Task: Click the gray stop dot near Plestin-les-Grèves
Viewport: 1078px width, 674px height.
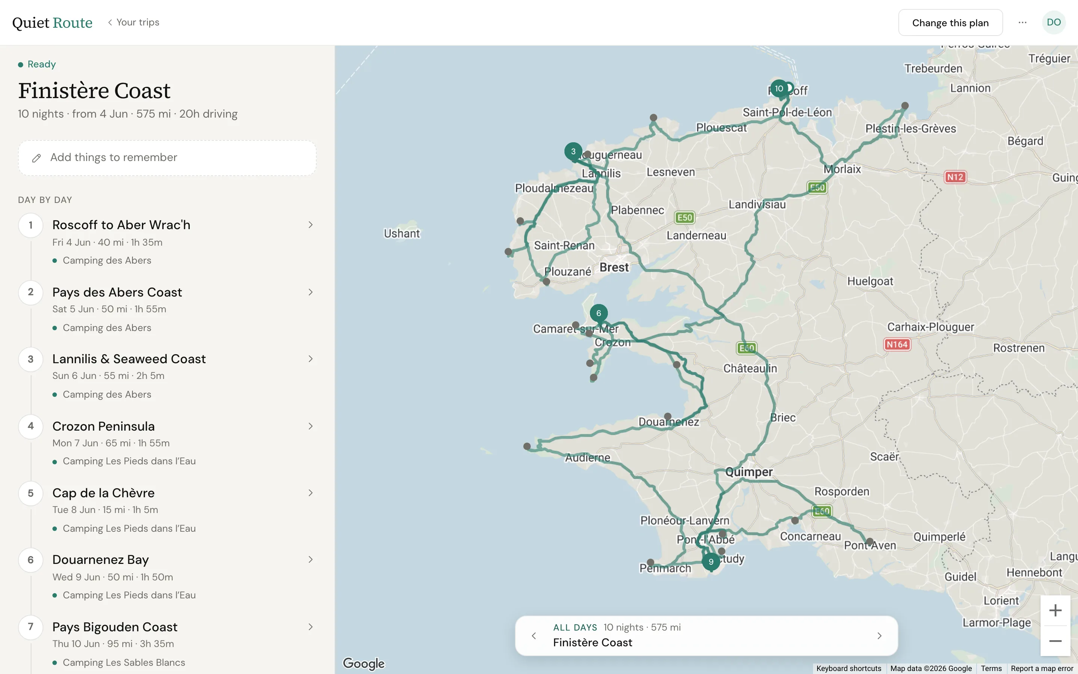Action: click(x=905, y=106)
